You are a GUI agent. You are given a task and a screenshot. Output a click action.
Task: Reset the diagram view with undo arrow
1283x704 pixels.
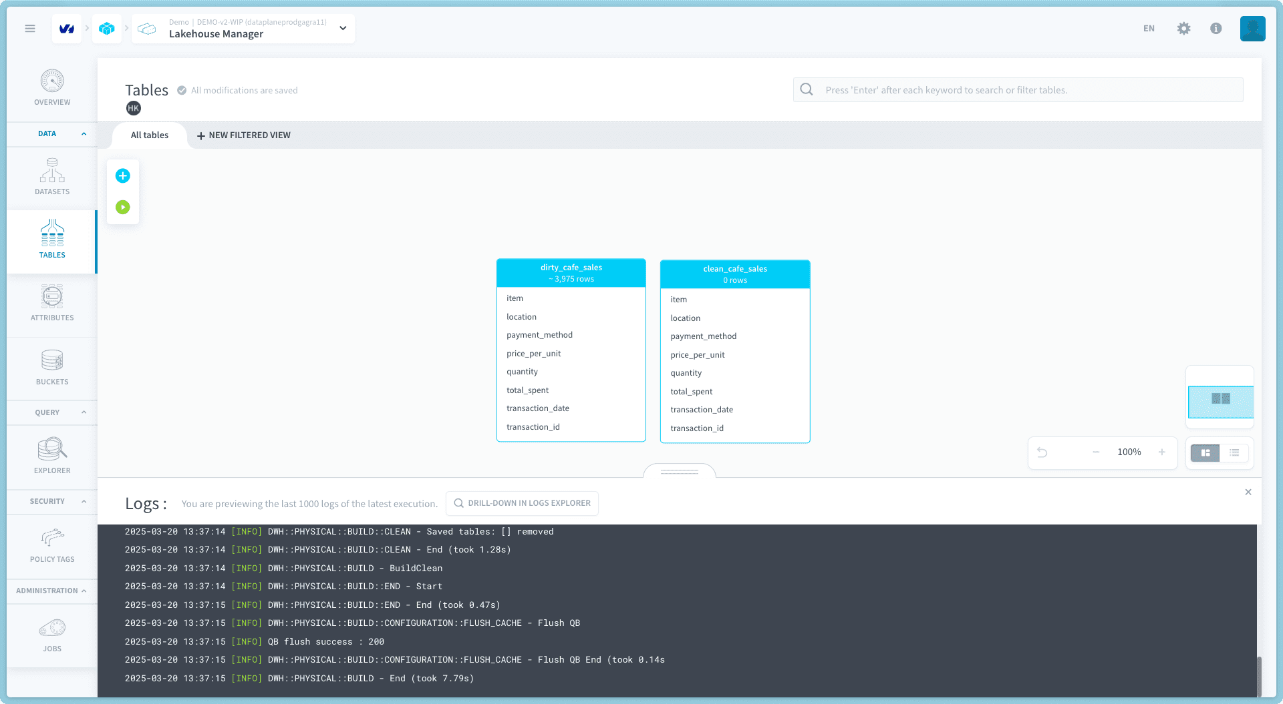(1042, 452)
